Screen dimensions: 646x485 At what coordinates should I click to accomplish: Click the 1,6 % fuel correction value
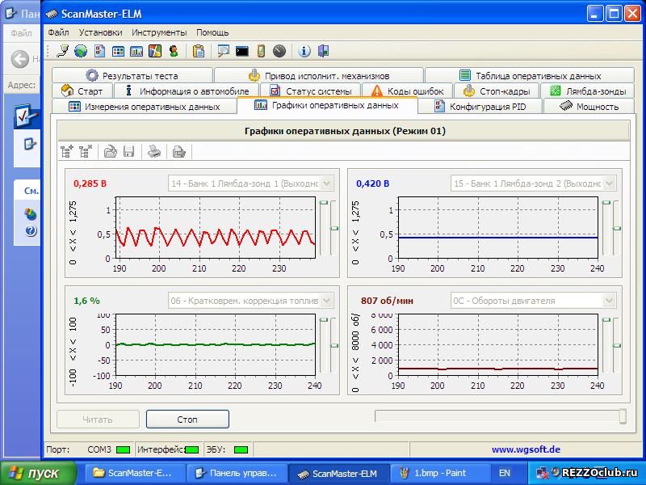86,301
